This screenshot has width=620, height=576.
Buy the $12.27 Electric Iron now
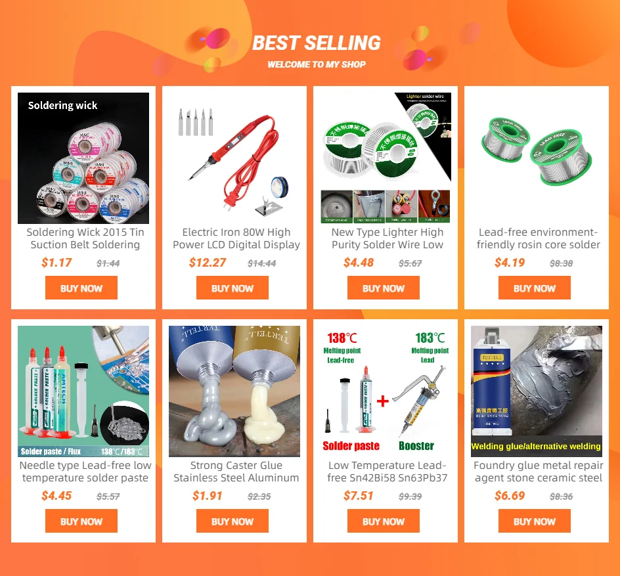pyautogui.click(x=232, y=288)
